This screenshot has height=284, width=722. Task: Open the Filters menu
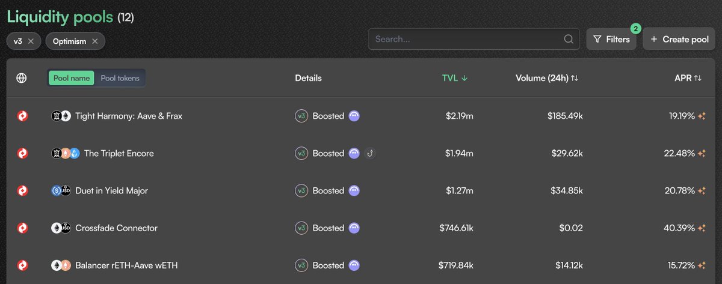click(x=611, y=39)
